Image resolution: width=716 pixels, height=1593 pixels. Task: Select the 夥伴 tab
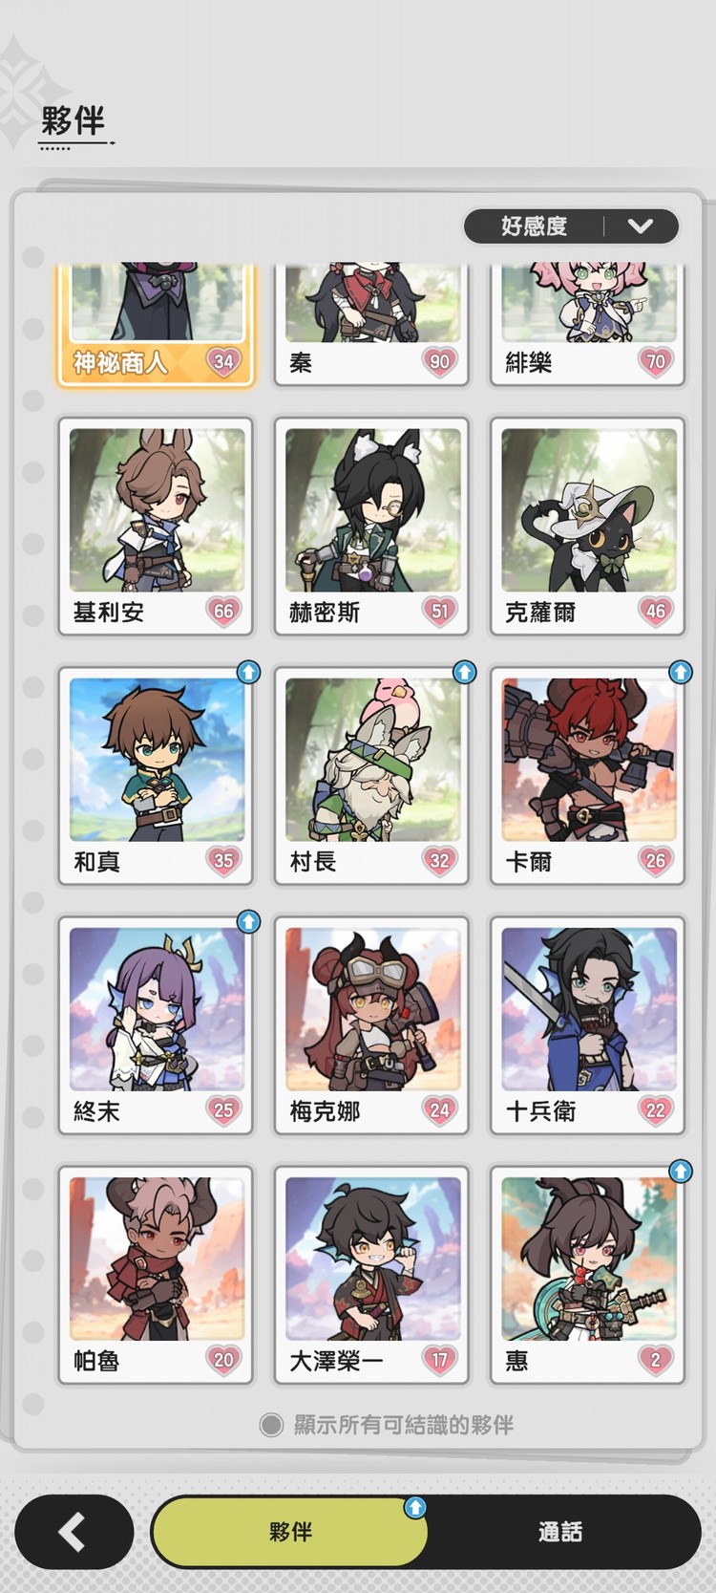pyautogui.click(x=290, y=1532)
